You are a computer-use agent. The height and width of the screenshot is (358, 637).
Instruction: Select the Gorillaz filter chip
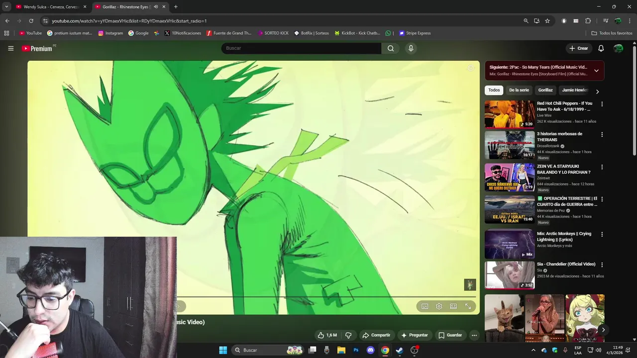point(545,90)
